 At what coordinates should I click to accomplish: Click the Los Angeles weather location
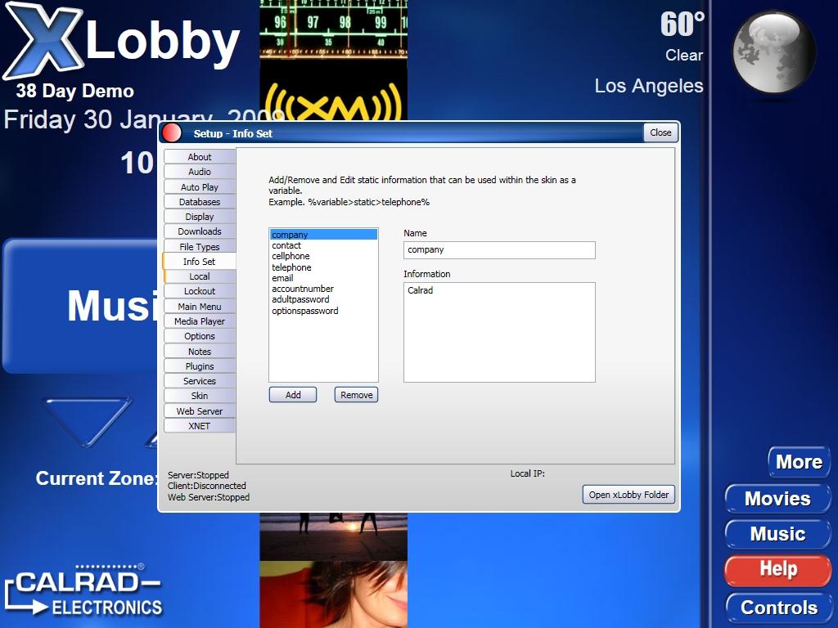point(649,85)
